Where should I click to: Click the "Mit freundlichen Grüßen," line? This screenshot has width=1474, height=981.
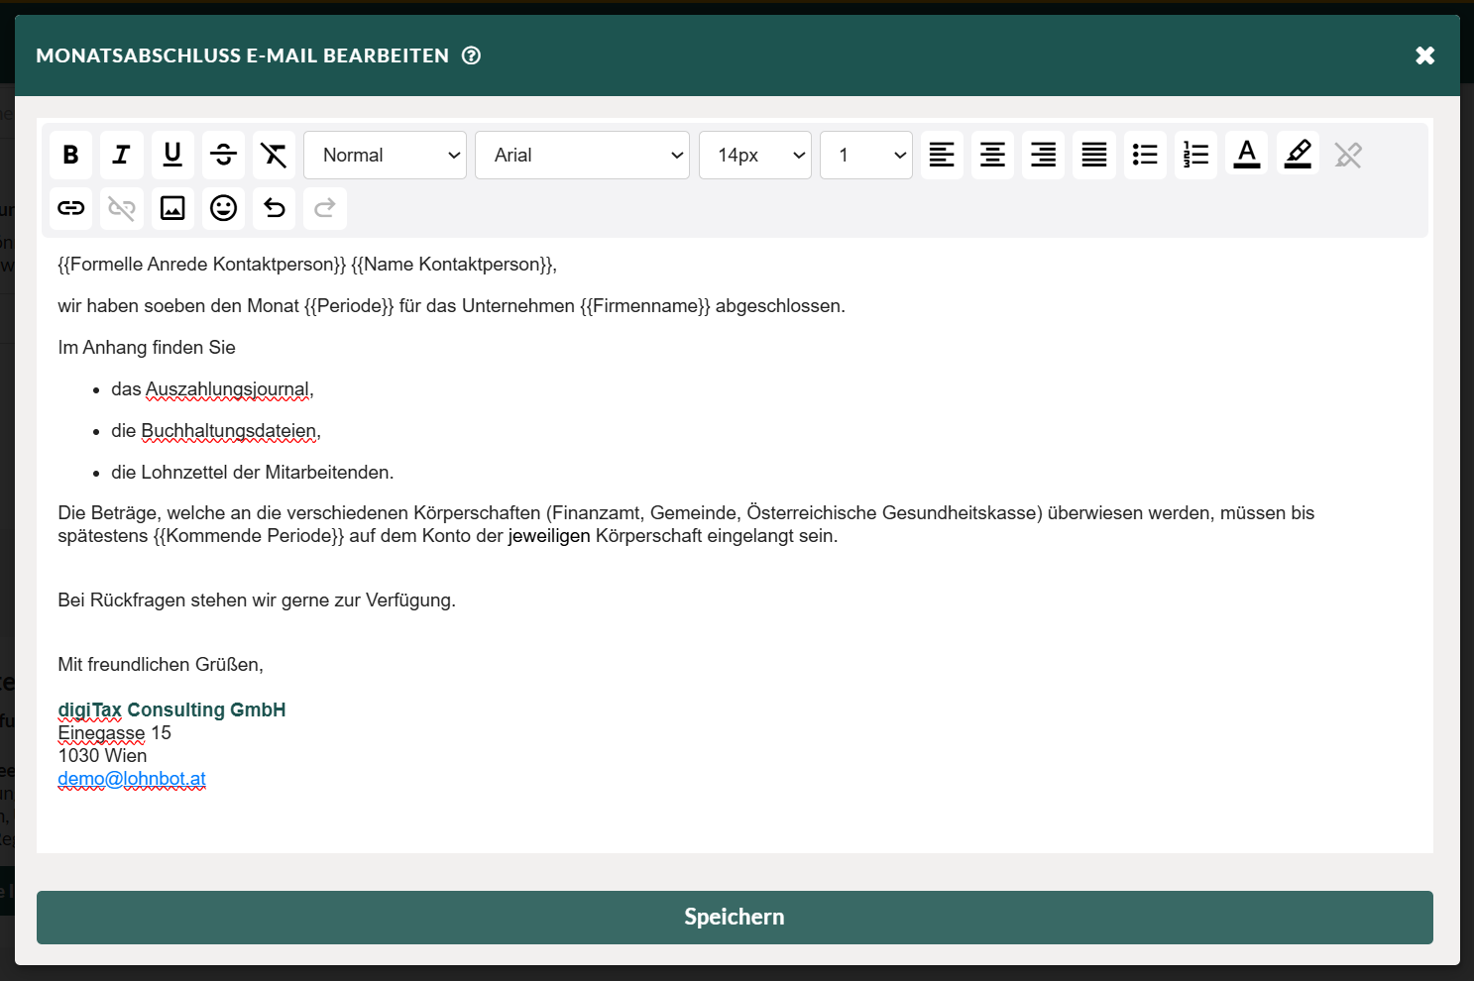tap(161, 665)
